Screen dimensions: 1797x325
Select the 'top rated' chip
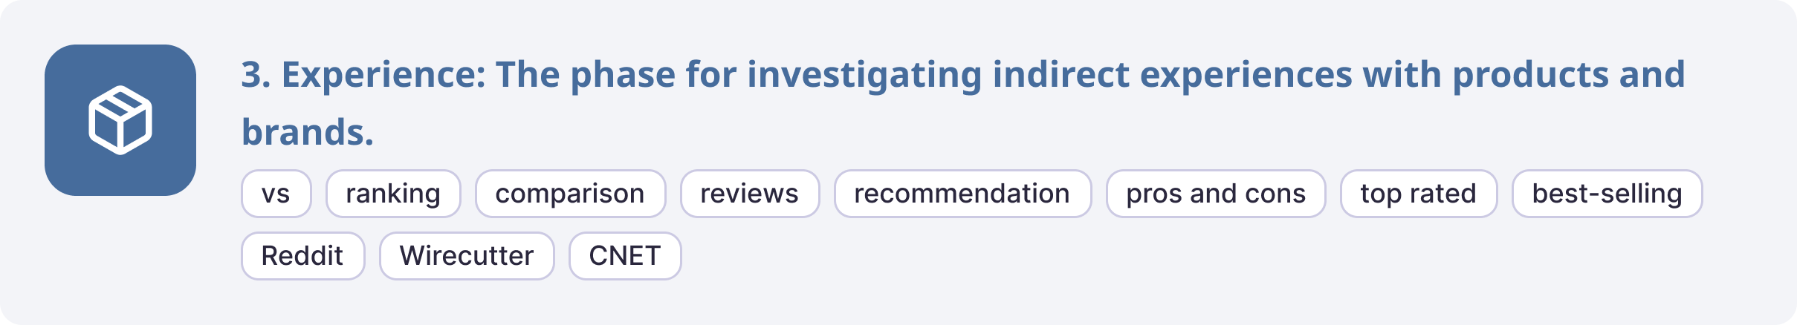coord(1418,194)
